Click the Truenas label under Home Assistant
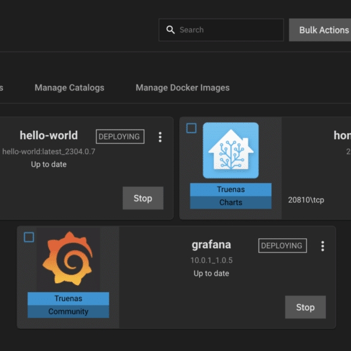This screenshot has height=351, width=351. coord(231,190)
